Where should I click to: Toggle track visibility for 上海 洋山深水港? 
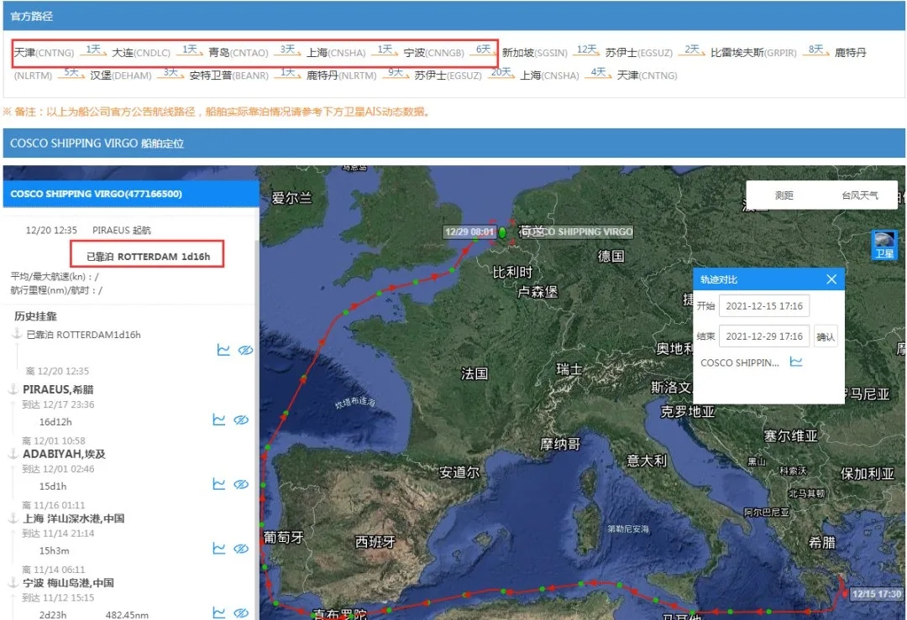point(241,549)
